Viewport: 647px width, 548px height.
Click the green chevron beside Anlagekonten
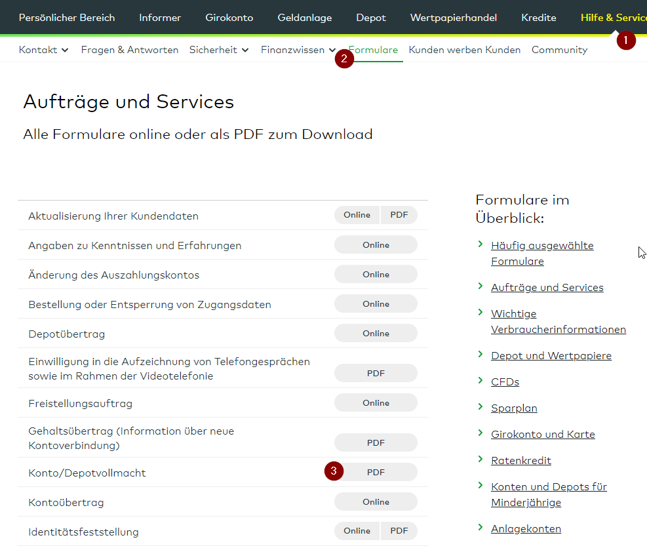click(x=480, y=528)
